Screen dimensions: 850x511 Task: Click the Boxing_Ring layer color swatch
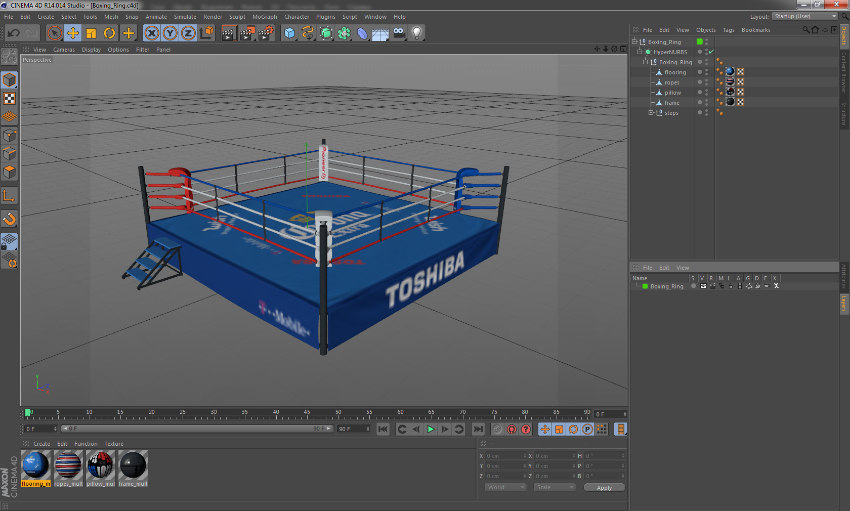tap(645, 286)
